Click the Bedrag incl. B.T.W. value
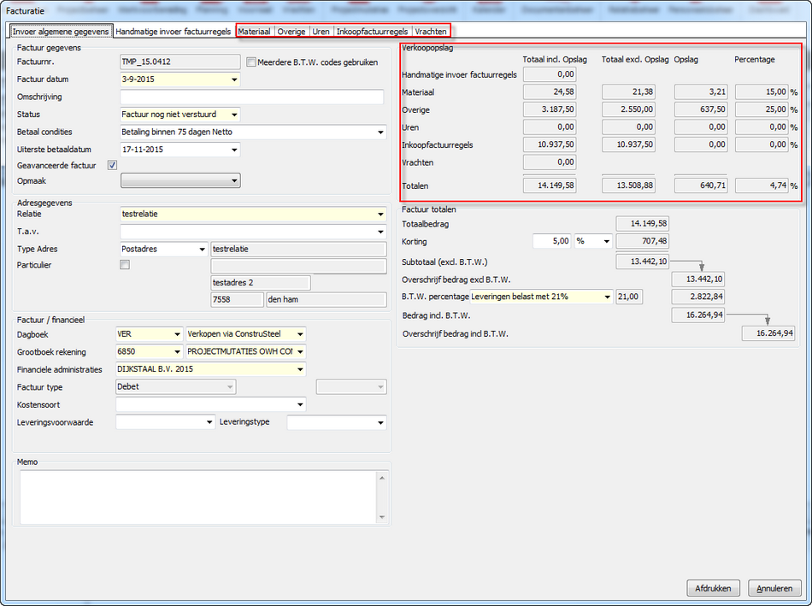Image resolution: width=812 pixels, height=606 pixels. click(698, 315)
